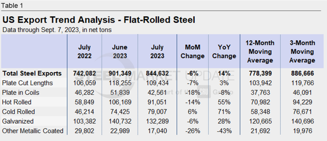Click the 'Table 1' caption
The width and height of the screenshot is (327, 141).
pyautogui.click(x=12, y=6)
